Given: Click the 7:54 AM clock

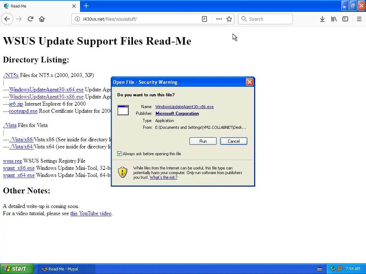Looking at the screenshot, I should pos(353,269).
